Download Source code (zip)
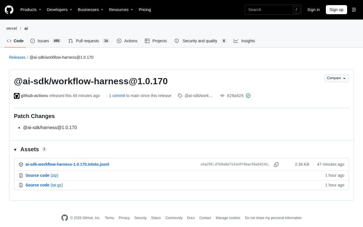This screenshot has height=227, width=363. pos(42,175)
